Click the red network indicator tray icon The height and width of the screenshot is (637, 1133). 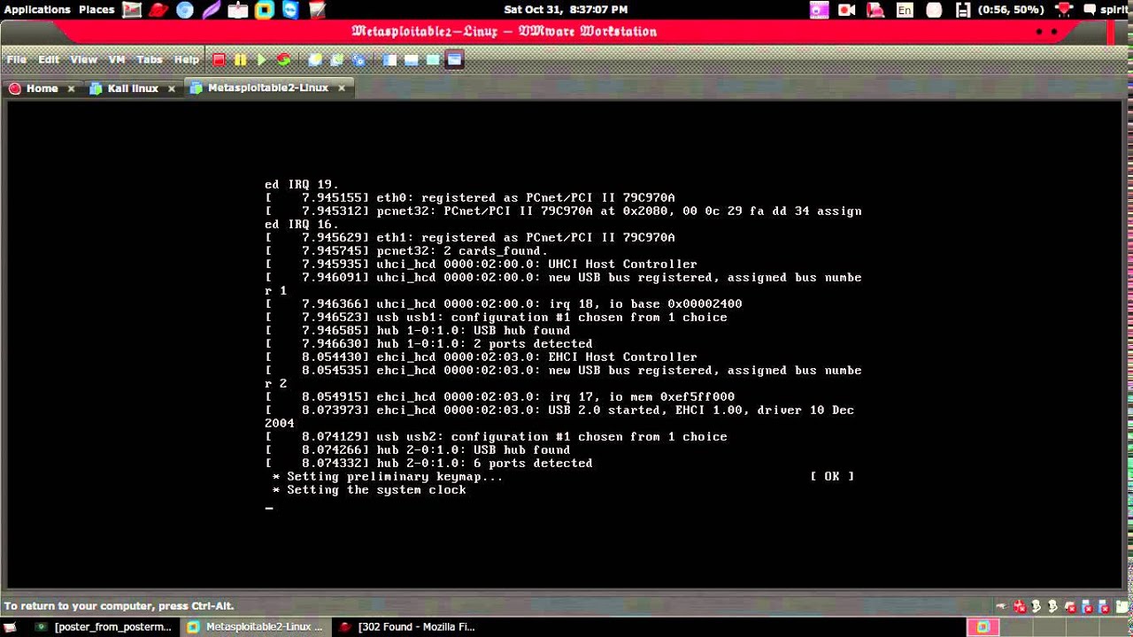[1064, 10]
